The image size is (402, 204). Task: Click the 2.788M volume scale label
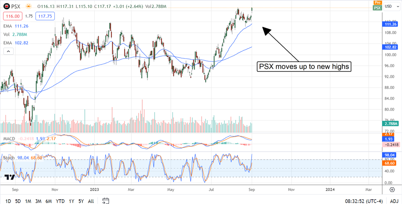click(391, 124)
